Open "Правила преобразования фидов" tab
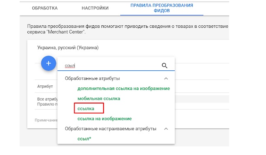The height and width of the screenshot is (155, 266). 162,8
